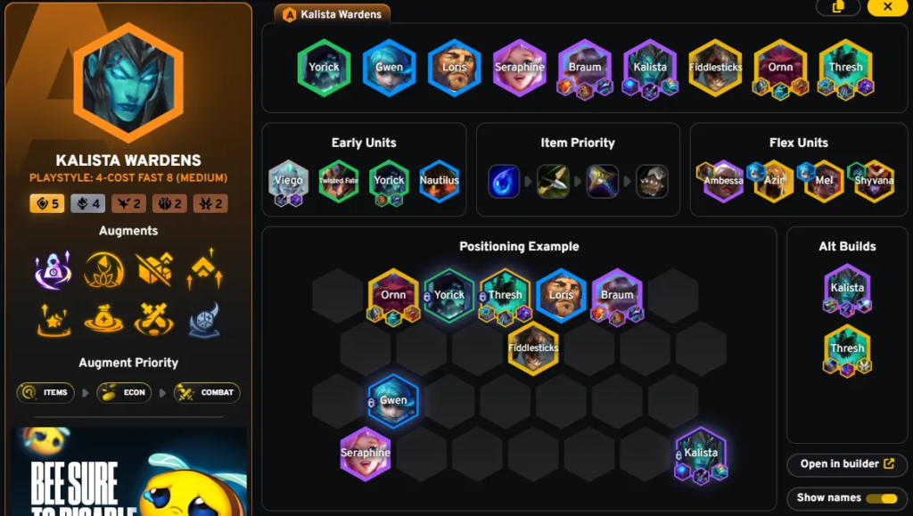Select the Fiddlesticks champion in the top team row

click(x=715, y=67)
